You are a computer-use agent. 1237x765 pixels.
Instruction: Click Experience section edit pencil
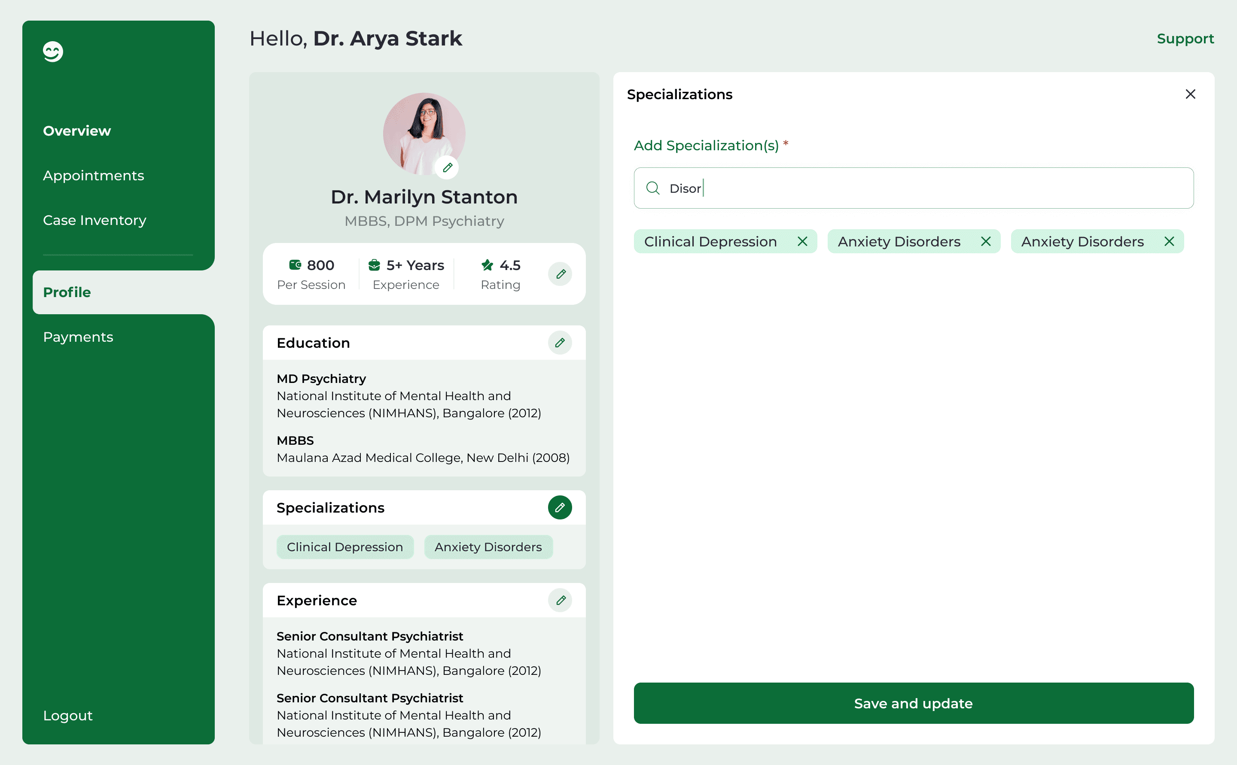(560, 600)
